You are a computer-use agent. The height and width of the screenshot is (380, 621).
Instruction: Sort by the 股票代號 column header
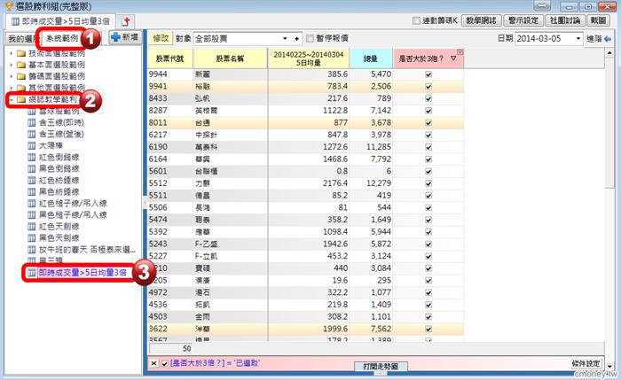(x=170, y=58)
